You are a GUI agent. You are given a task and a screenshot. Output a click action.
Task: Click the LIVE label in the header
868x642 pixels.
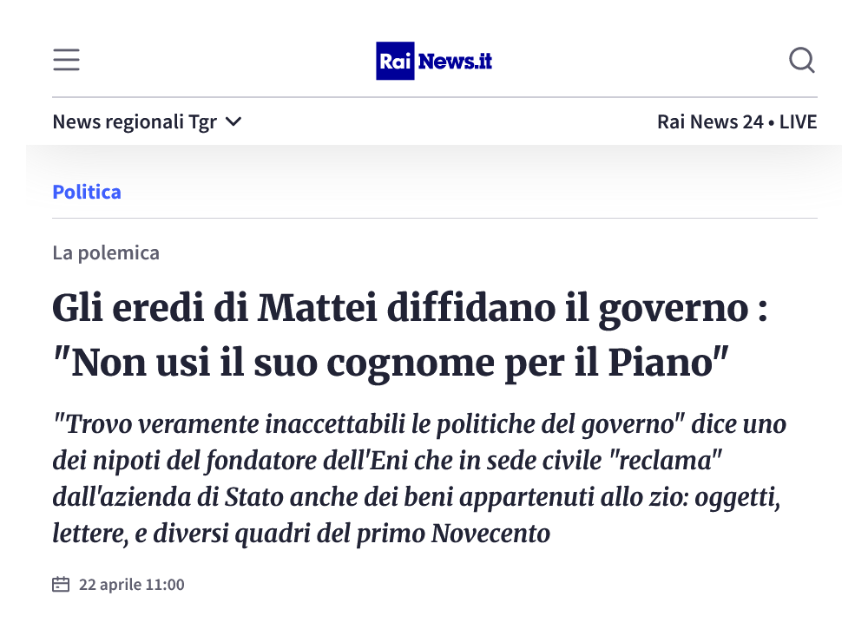798,122
